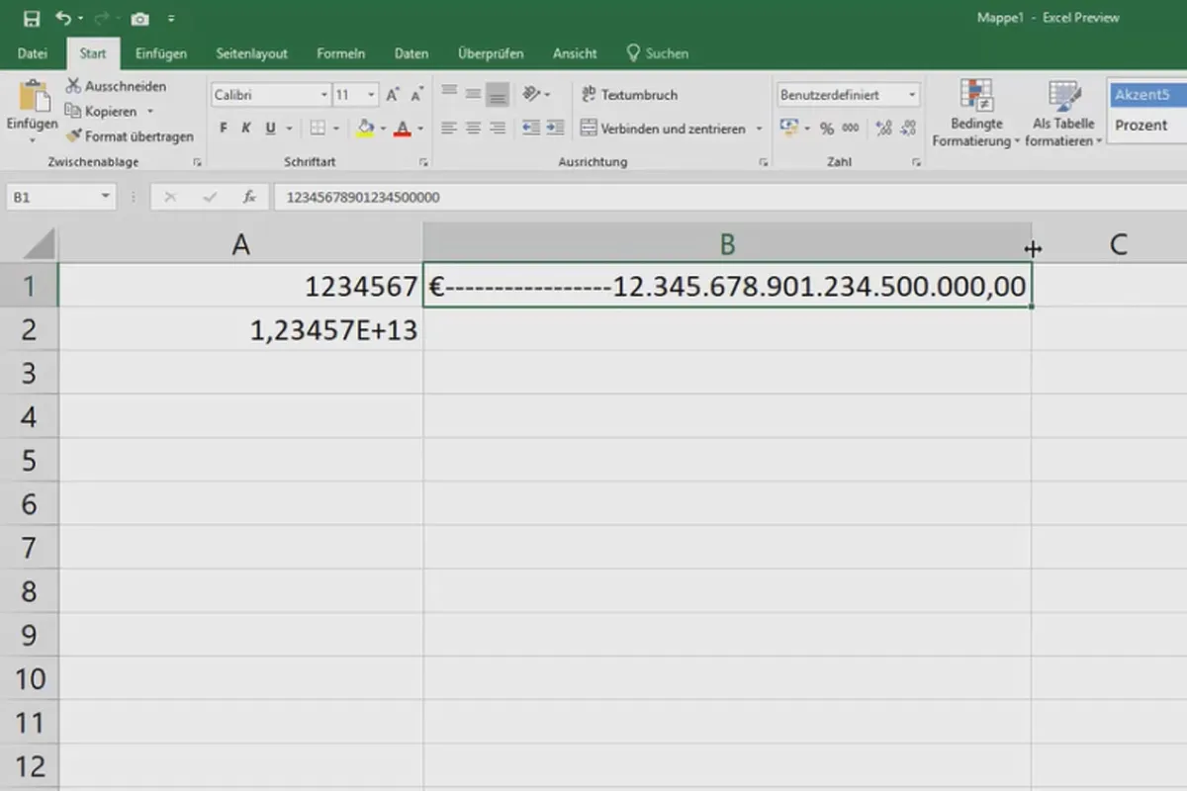The width and height of the screenshot is (1187, 791).
Task: Click the select-all corner triangle
Action: coord(37,244)
